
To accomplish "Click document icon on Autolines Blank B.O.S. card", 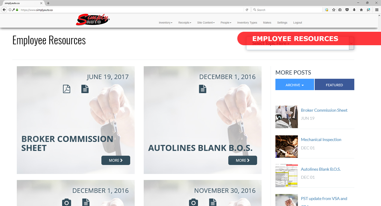I will pos(203,89).
